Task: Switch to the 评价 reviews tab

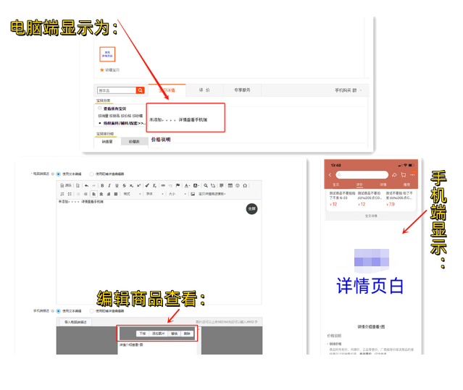Action: click(204, 90)
